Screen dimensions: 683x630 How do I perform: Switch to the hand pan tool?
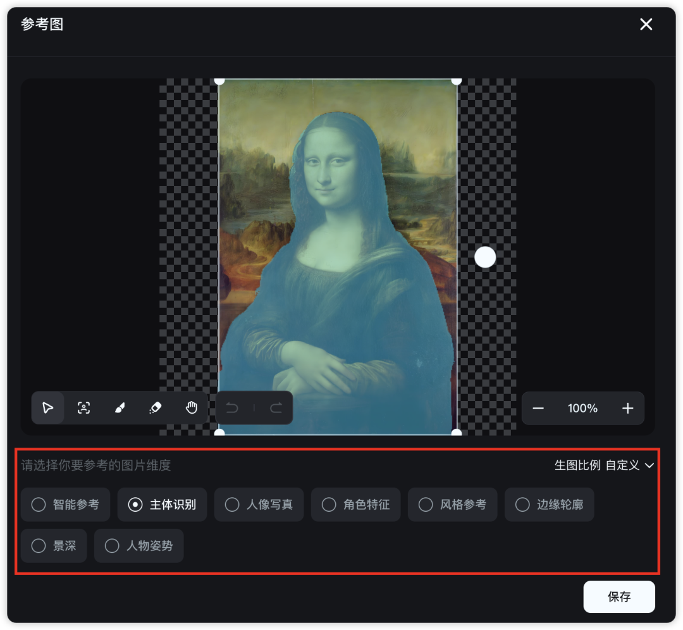(x=191, y=408)
